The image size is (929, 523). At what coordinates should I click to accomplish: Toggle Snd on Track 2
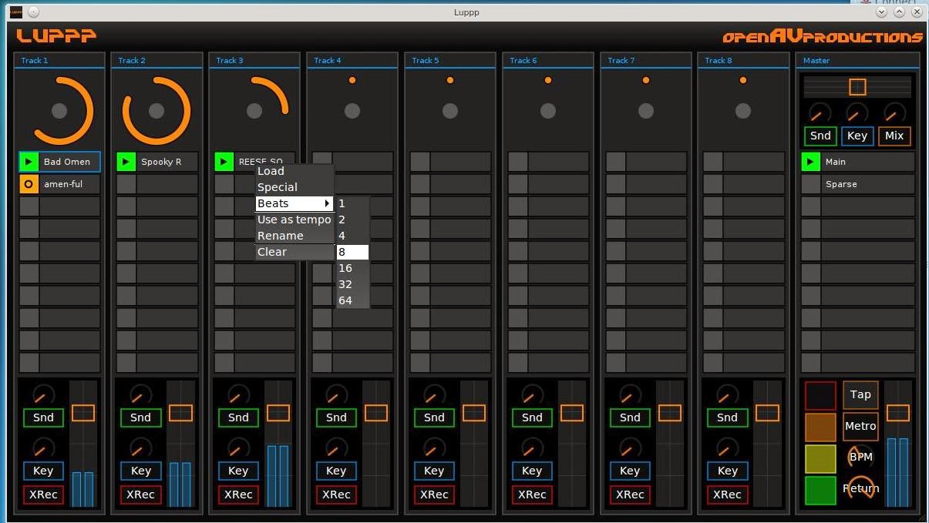tap(140, 417)
